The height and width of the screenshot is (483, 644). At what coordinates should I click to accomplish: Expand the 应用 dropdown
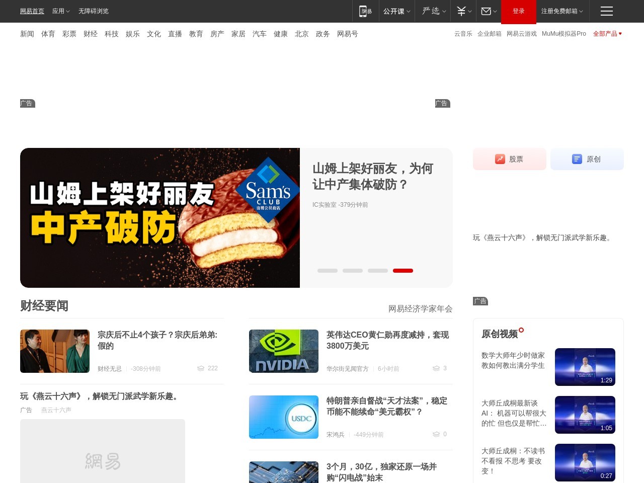60,11
